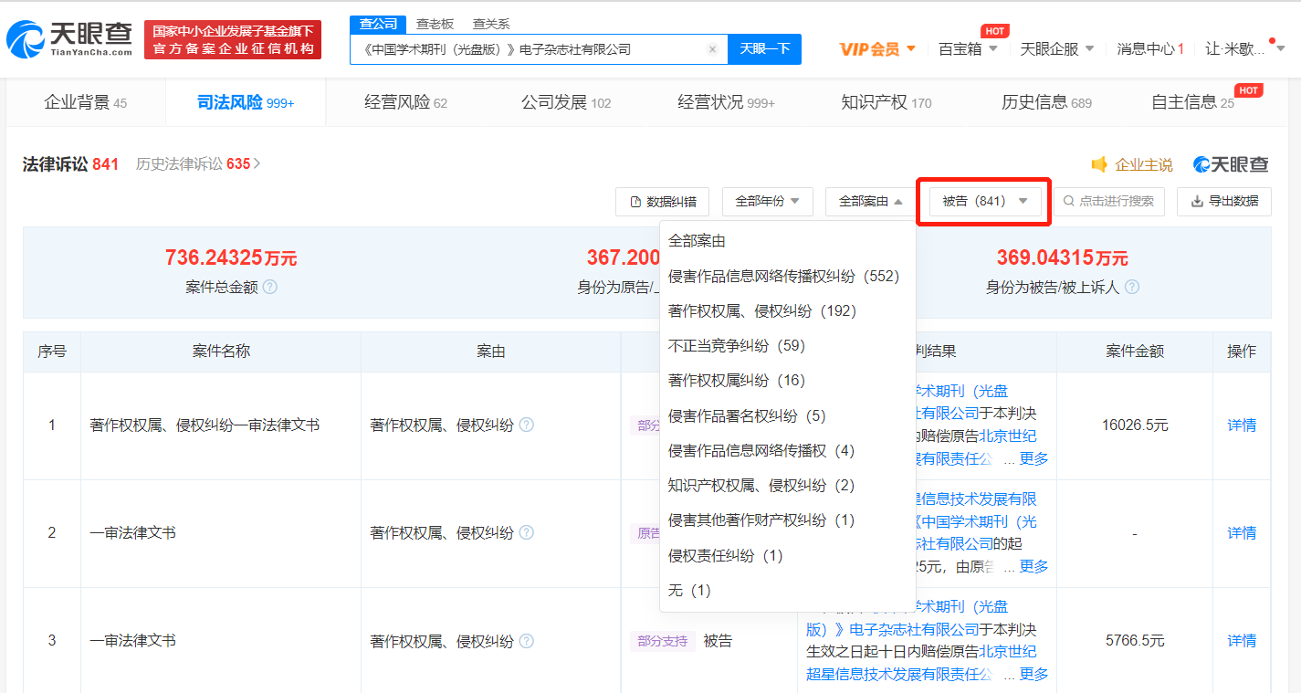Click 更多 in row 2 result
The image size is (1301, 693).
point(1033,566)
